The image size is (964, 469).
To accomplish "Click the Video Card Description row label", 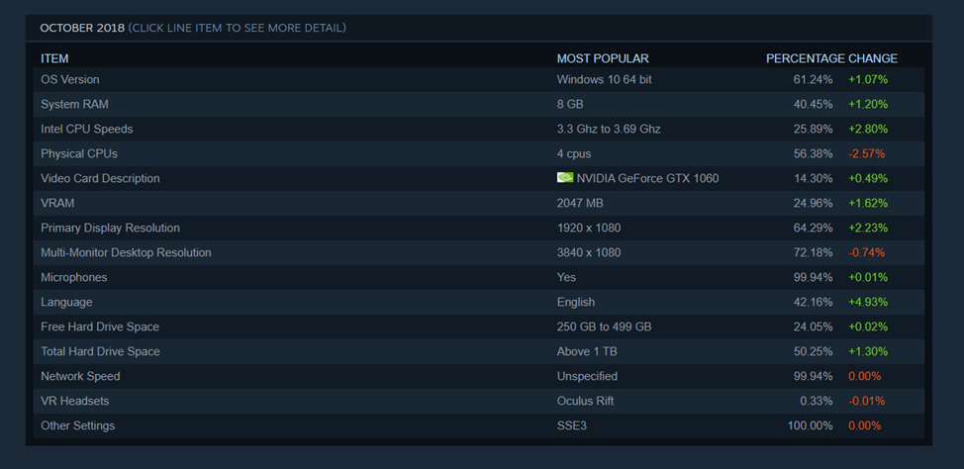I will pyautogui.click(x=100, y=178).
